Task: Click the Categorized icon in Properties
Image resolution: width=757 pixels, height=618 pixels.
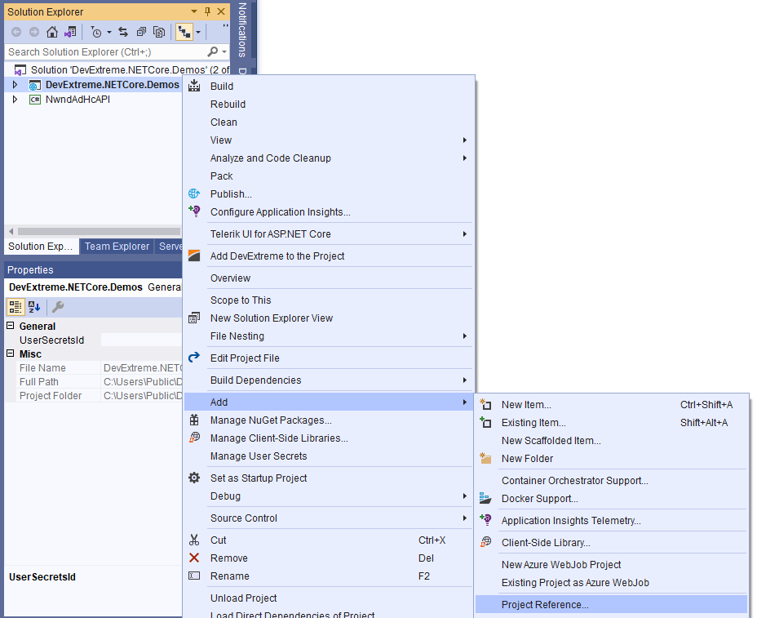Action: [x=15, y=307]
